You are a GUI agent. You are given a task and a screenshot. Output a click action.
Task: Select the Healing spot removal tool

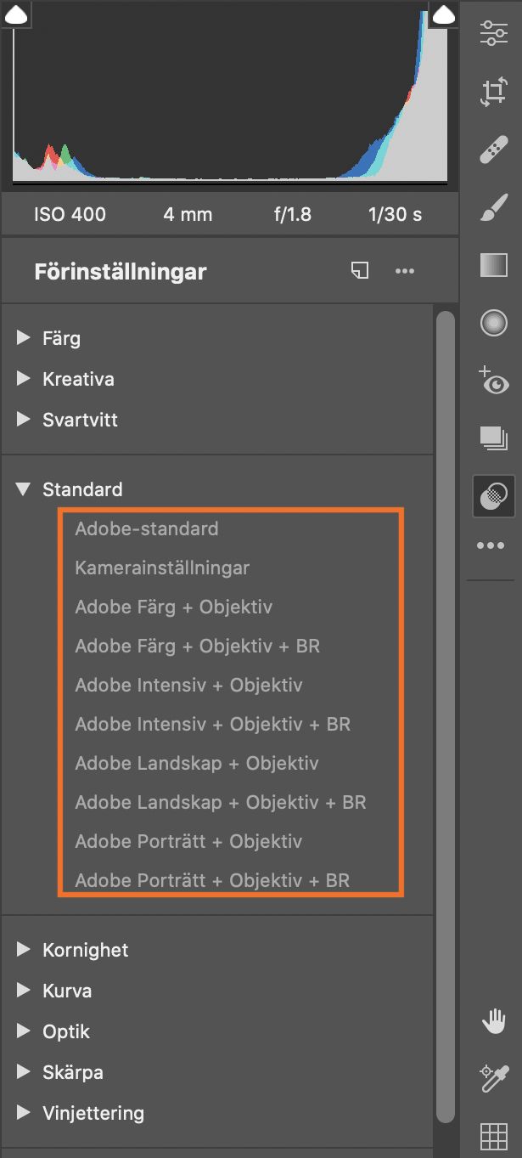click(492, 149)
